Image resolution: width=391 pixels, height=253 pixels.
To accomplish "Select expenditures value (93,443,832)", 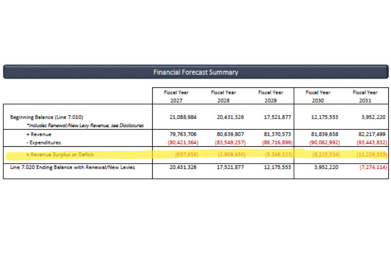I will click(x=372, y=143).
